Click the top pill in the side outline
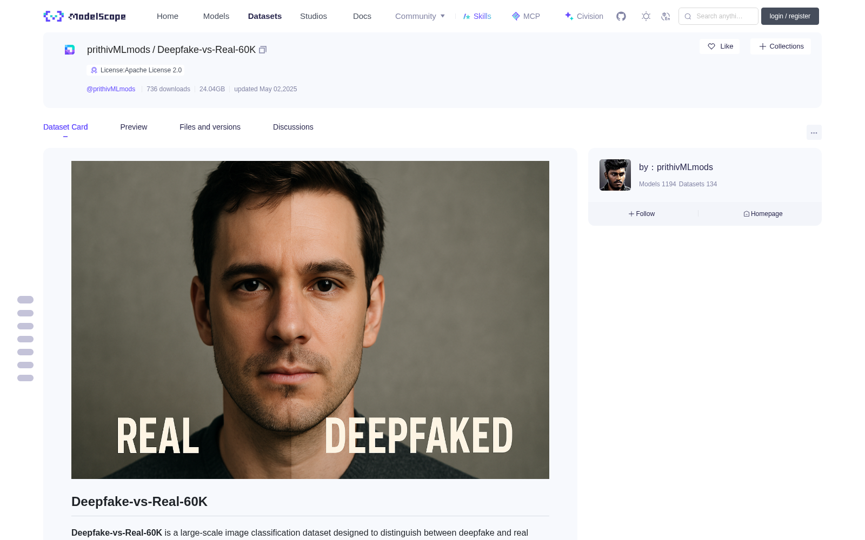865x540 pixels. [x=25, y=300]
